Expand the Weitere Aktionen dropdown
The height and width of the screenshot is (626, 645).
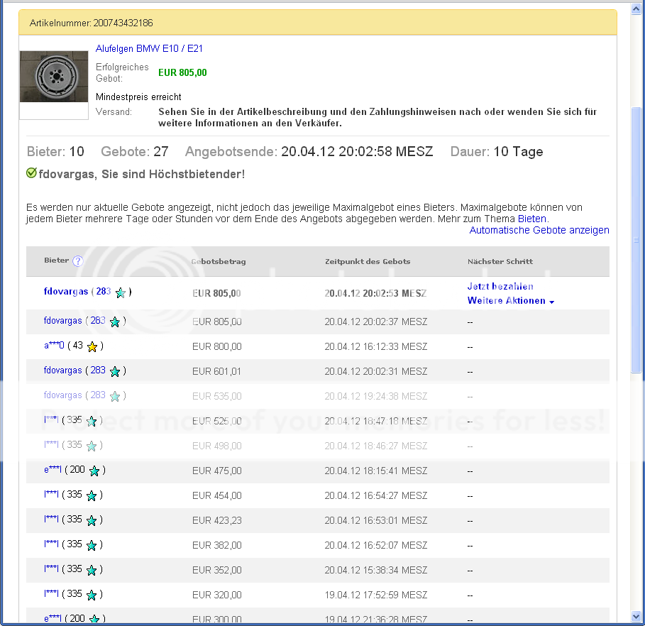click(x=510, y=301)
